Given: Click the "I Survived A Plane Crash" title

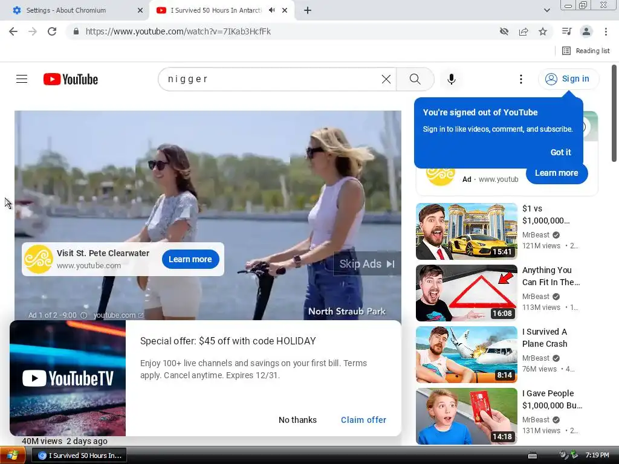Looking at the screenshot, I should pyautogui.click(x=545, y=338).
